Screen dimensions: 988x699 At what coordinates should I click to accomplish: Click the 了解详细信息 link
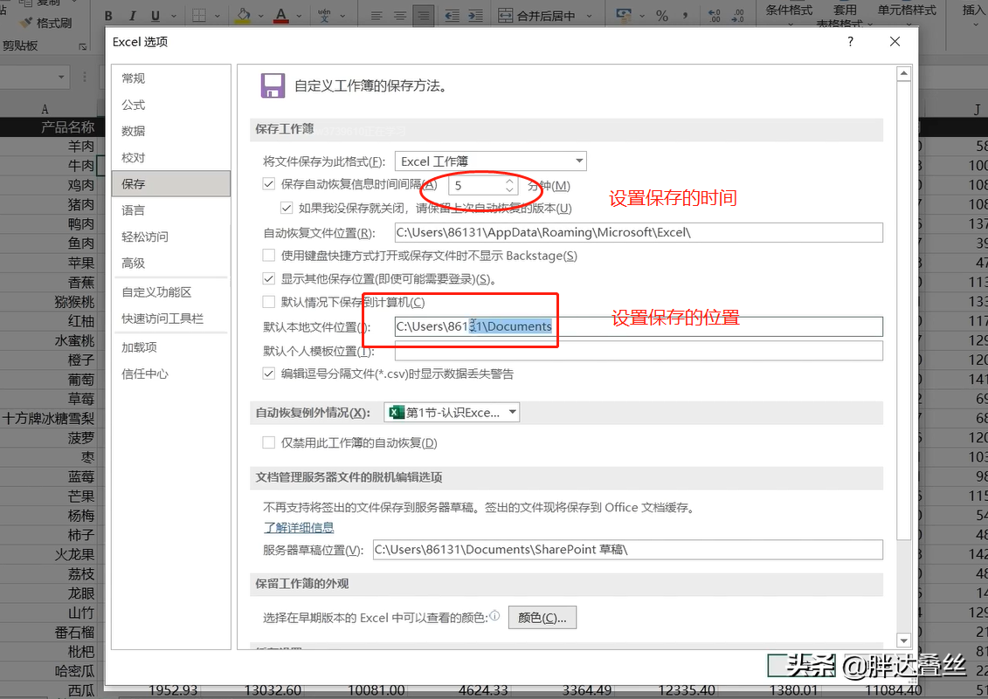[299, 528]
